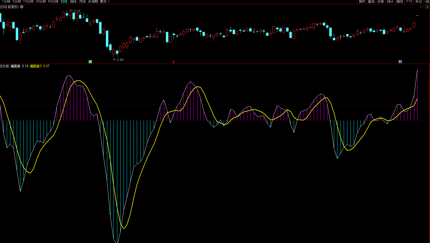
Task: Open the 画线 drawing tools
Action: point(400,2)
